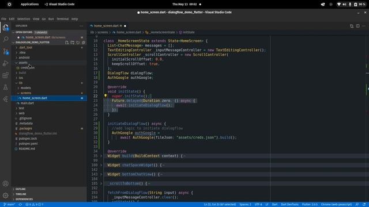
Task: Open the Edit menu
Action: [12, 19]
